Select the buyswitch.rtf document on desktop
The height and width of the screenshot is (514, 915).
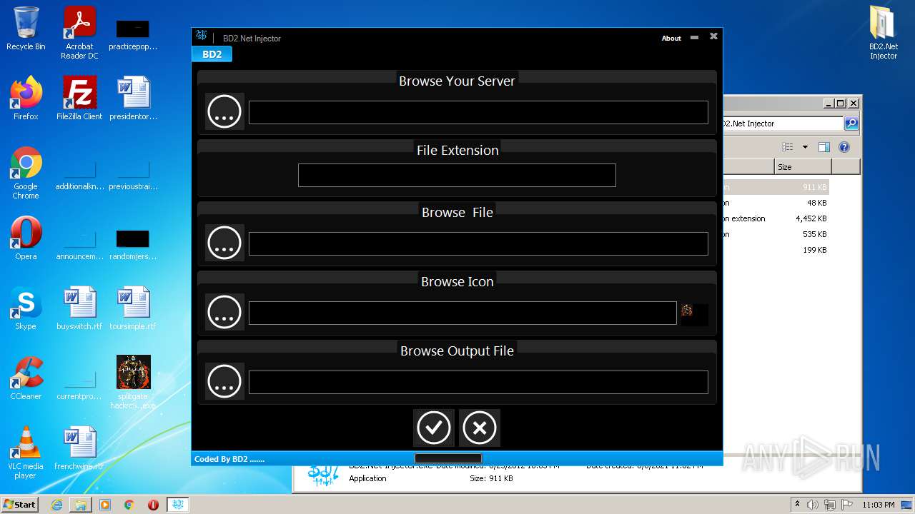point(79,308)
